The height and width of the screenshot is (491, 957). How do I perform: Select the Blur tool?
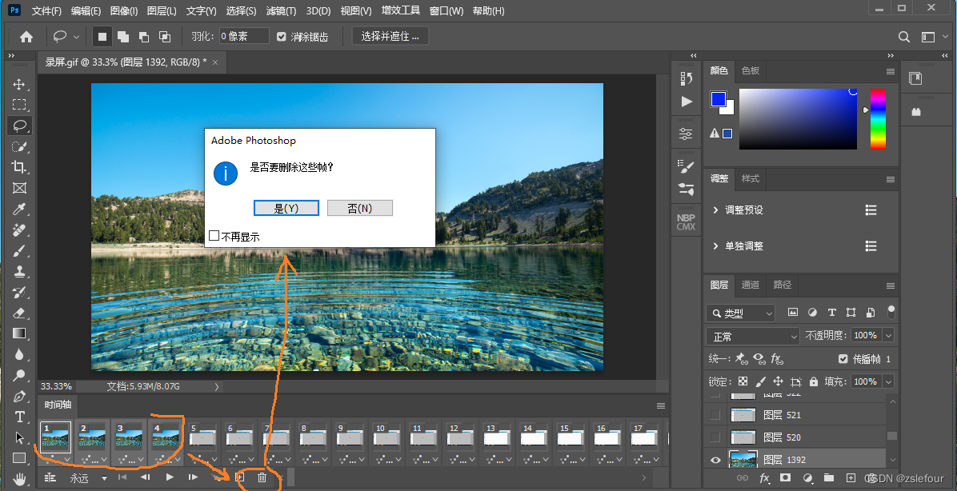(19, 354)
